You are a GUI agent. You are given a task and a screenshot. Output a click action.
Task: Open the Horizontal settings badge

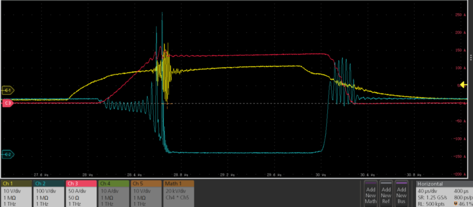click(x=443, y=193)
